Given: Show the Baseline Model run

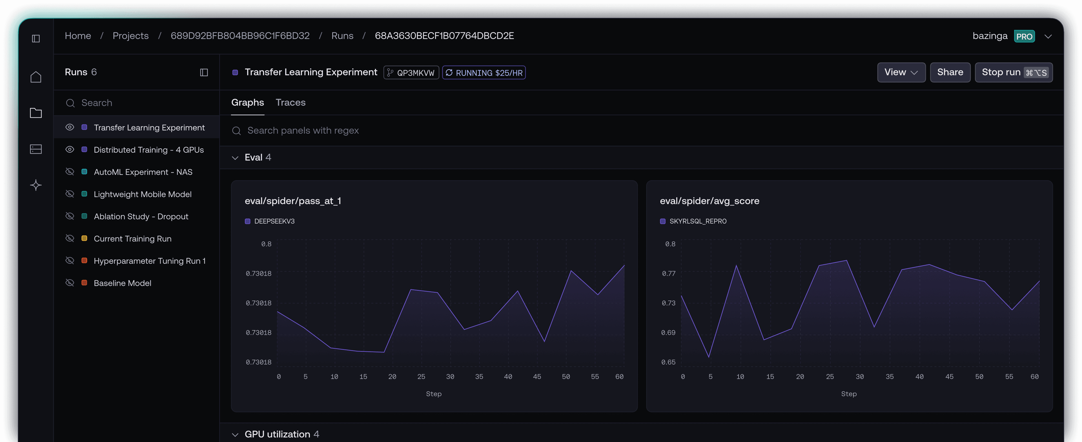Looking at the screenshot, I should click(70, 283).
